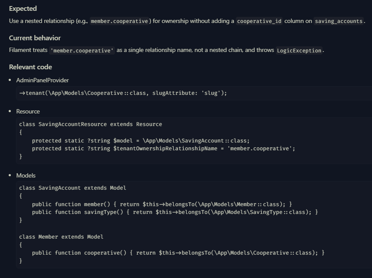Select the "Resource" list item label
This screenshot has height=278, width=372.
pos(28,111)
